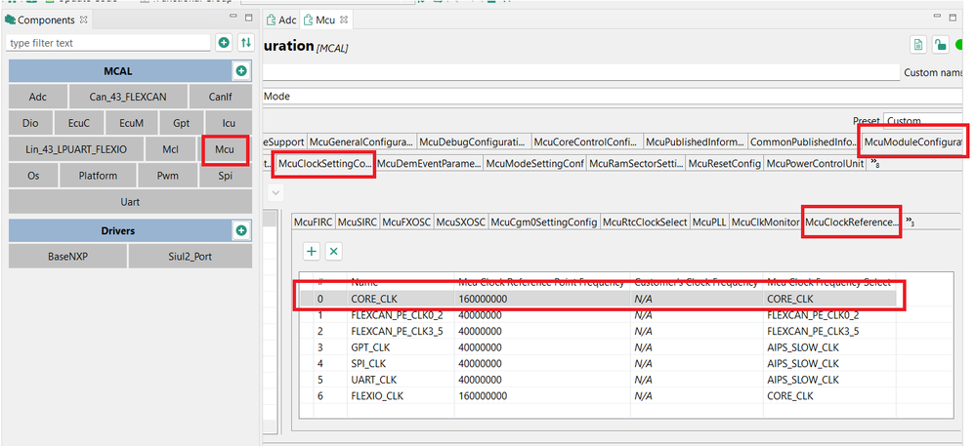Open McuGeneralConfiguration tab
Screen dimensions: 975x446
(361, 142)
